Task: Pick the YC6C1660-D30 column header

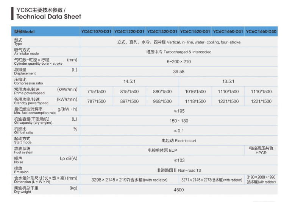Action: pyautogui.click(x=261, y=31)
